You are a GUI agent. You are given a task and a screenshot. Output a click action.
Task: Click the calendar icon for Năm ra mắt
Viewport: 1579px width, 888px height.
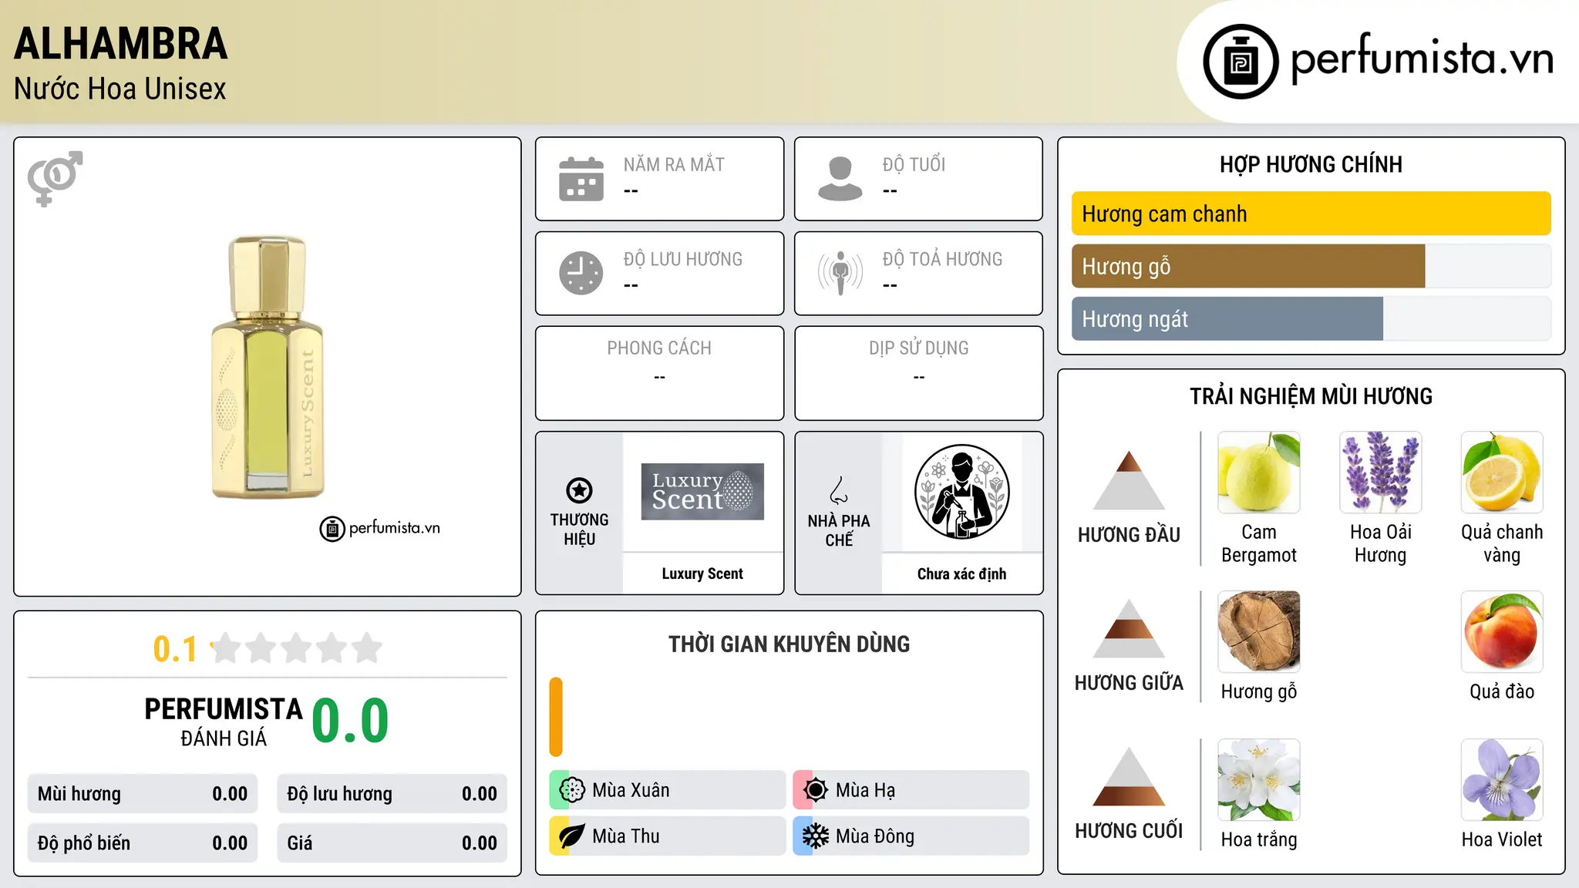[x=581, y=179]
